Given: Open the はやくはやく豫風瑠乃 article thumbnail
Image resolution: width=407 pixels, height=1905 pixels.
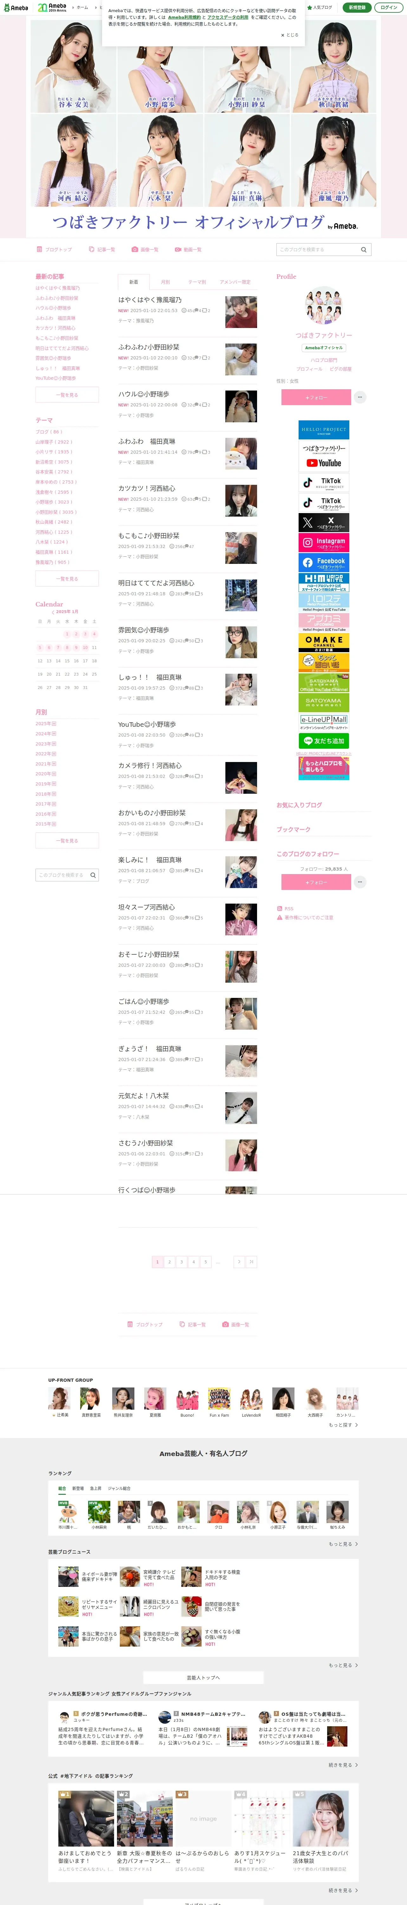Looking at the screenshot, I should tap(241, 311).
